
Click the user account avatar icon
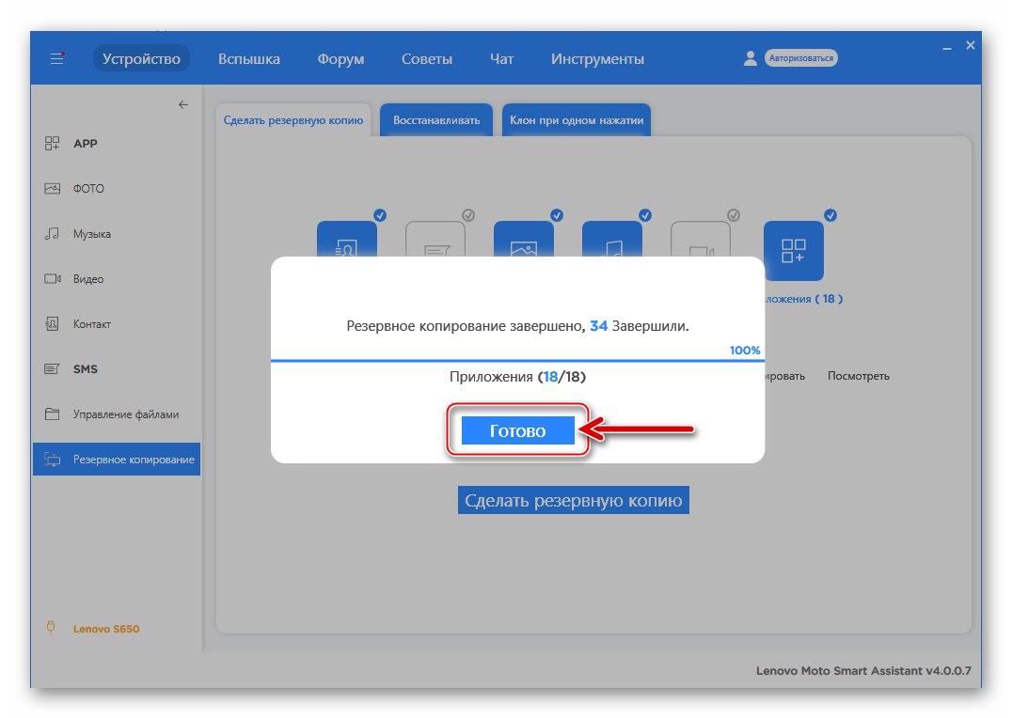coord(750,58)
